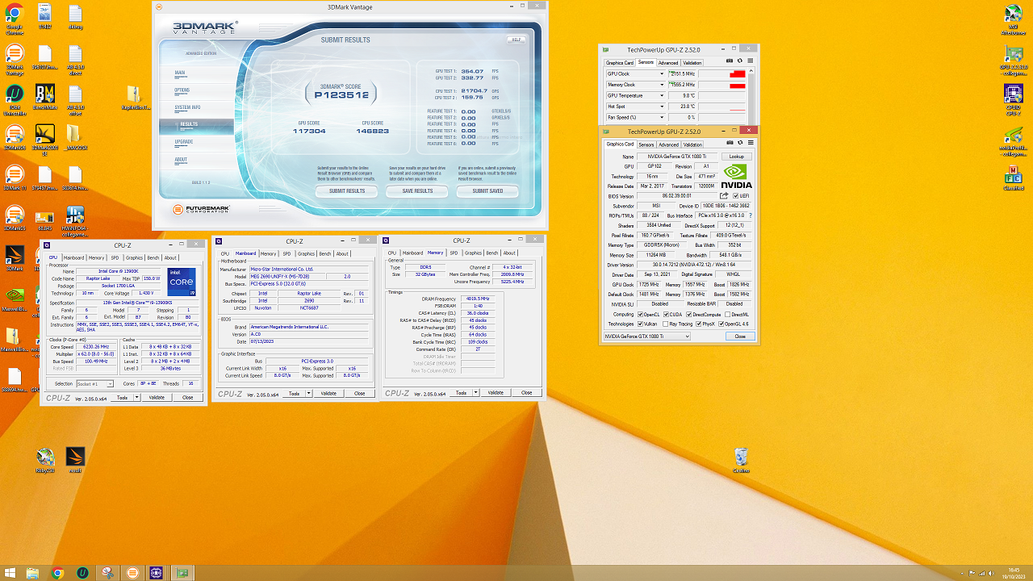
Task: Open the GPU selector dropdown in GPU-Z
Action: point(646,336)
